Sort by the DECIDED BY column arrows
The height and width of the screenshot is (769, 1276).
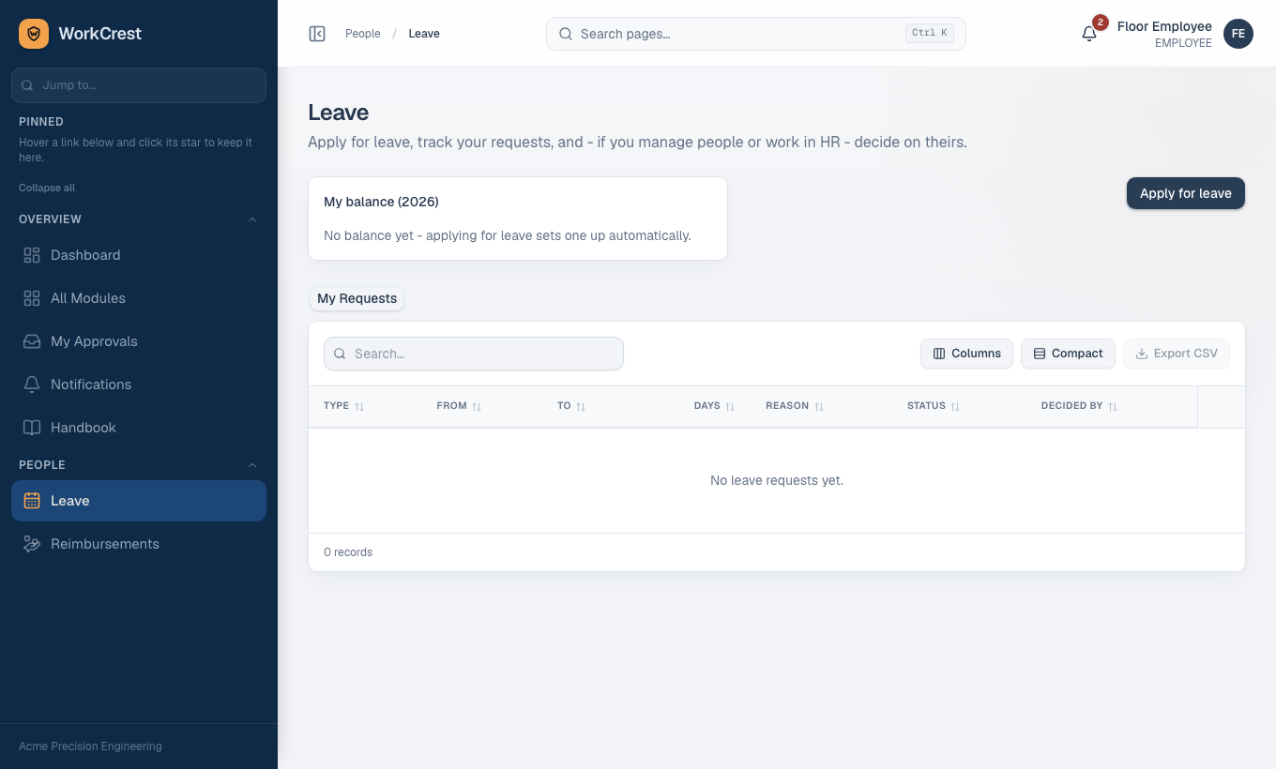pos(1113,406)
